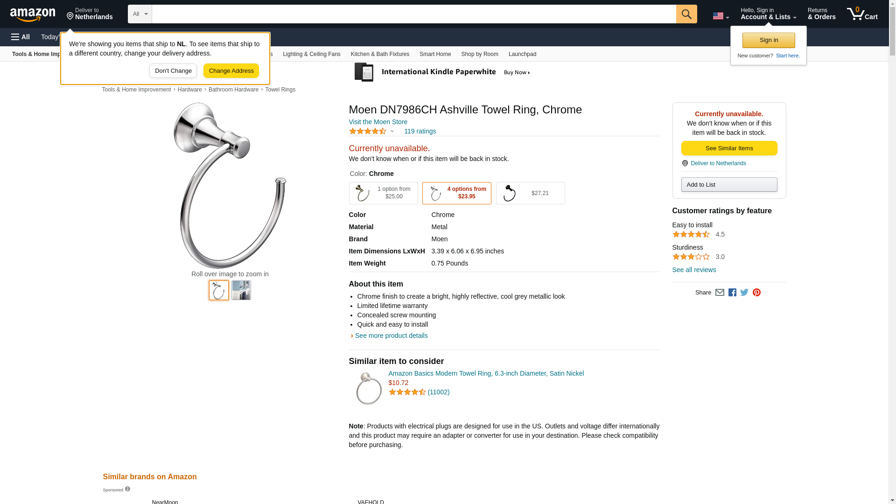Screen dimensions: 896x504
Task: Share on Twitter icon
Action: pyautogui.click(x=744, y=293)
